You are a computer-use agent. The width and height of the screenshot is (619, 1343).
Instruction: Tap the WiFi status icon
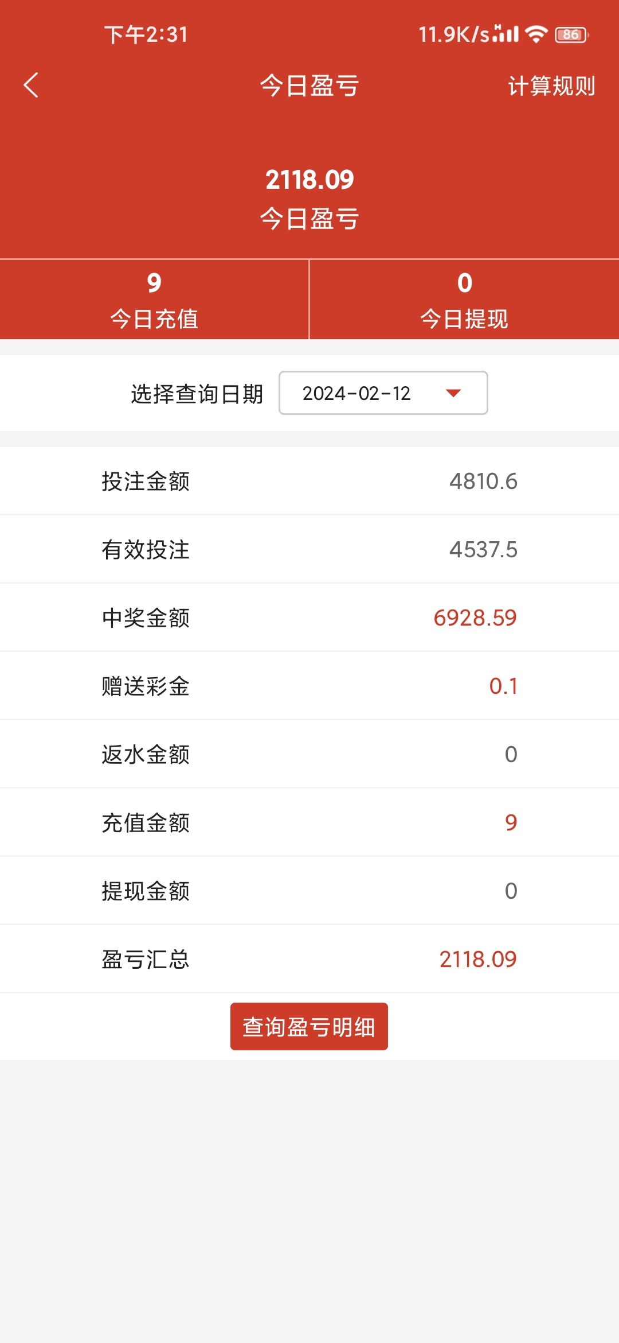click(536, 34)
